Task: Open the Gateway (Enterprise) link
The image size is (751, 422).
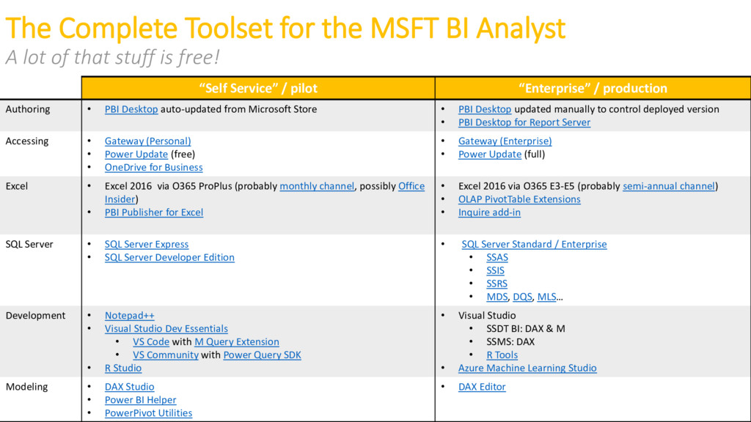Action: pyautogui.click(x=505, y=141)
